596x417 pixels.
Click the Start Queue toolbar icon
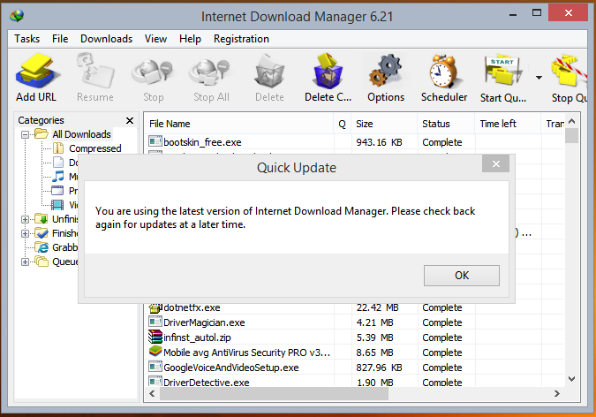coord(502,71)
